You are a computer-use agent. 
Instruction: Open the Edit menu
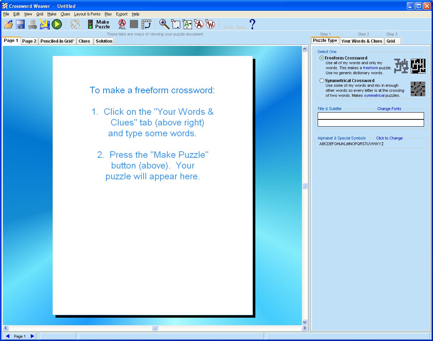click(17, 14)
